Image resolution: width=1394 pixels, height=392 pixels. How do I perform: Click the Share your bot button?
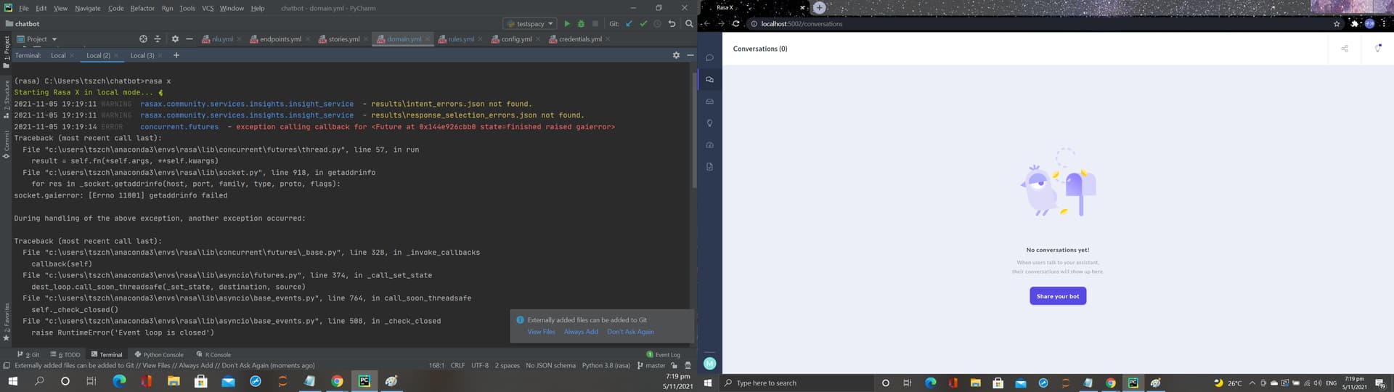1057,296
